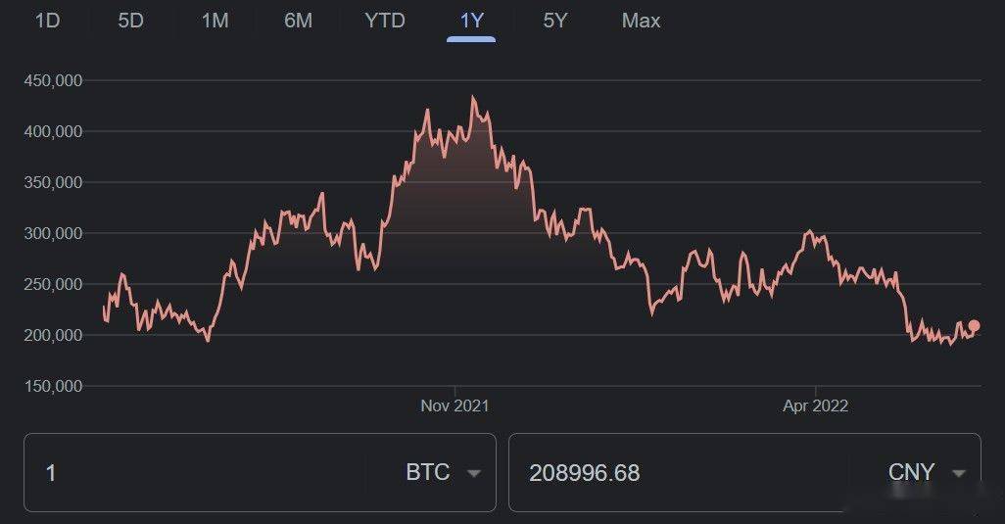1005x524 pixels.
Task: Click the 200,000 y-axis label
Action: (x=53, y=335)
